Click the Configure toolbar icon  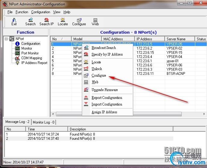pyautogui.click(x=79, y=20)
